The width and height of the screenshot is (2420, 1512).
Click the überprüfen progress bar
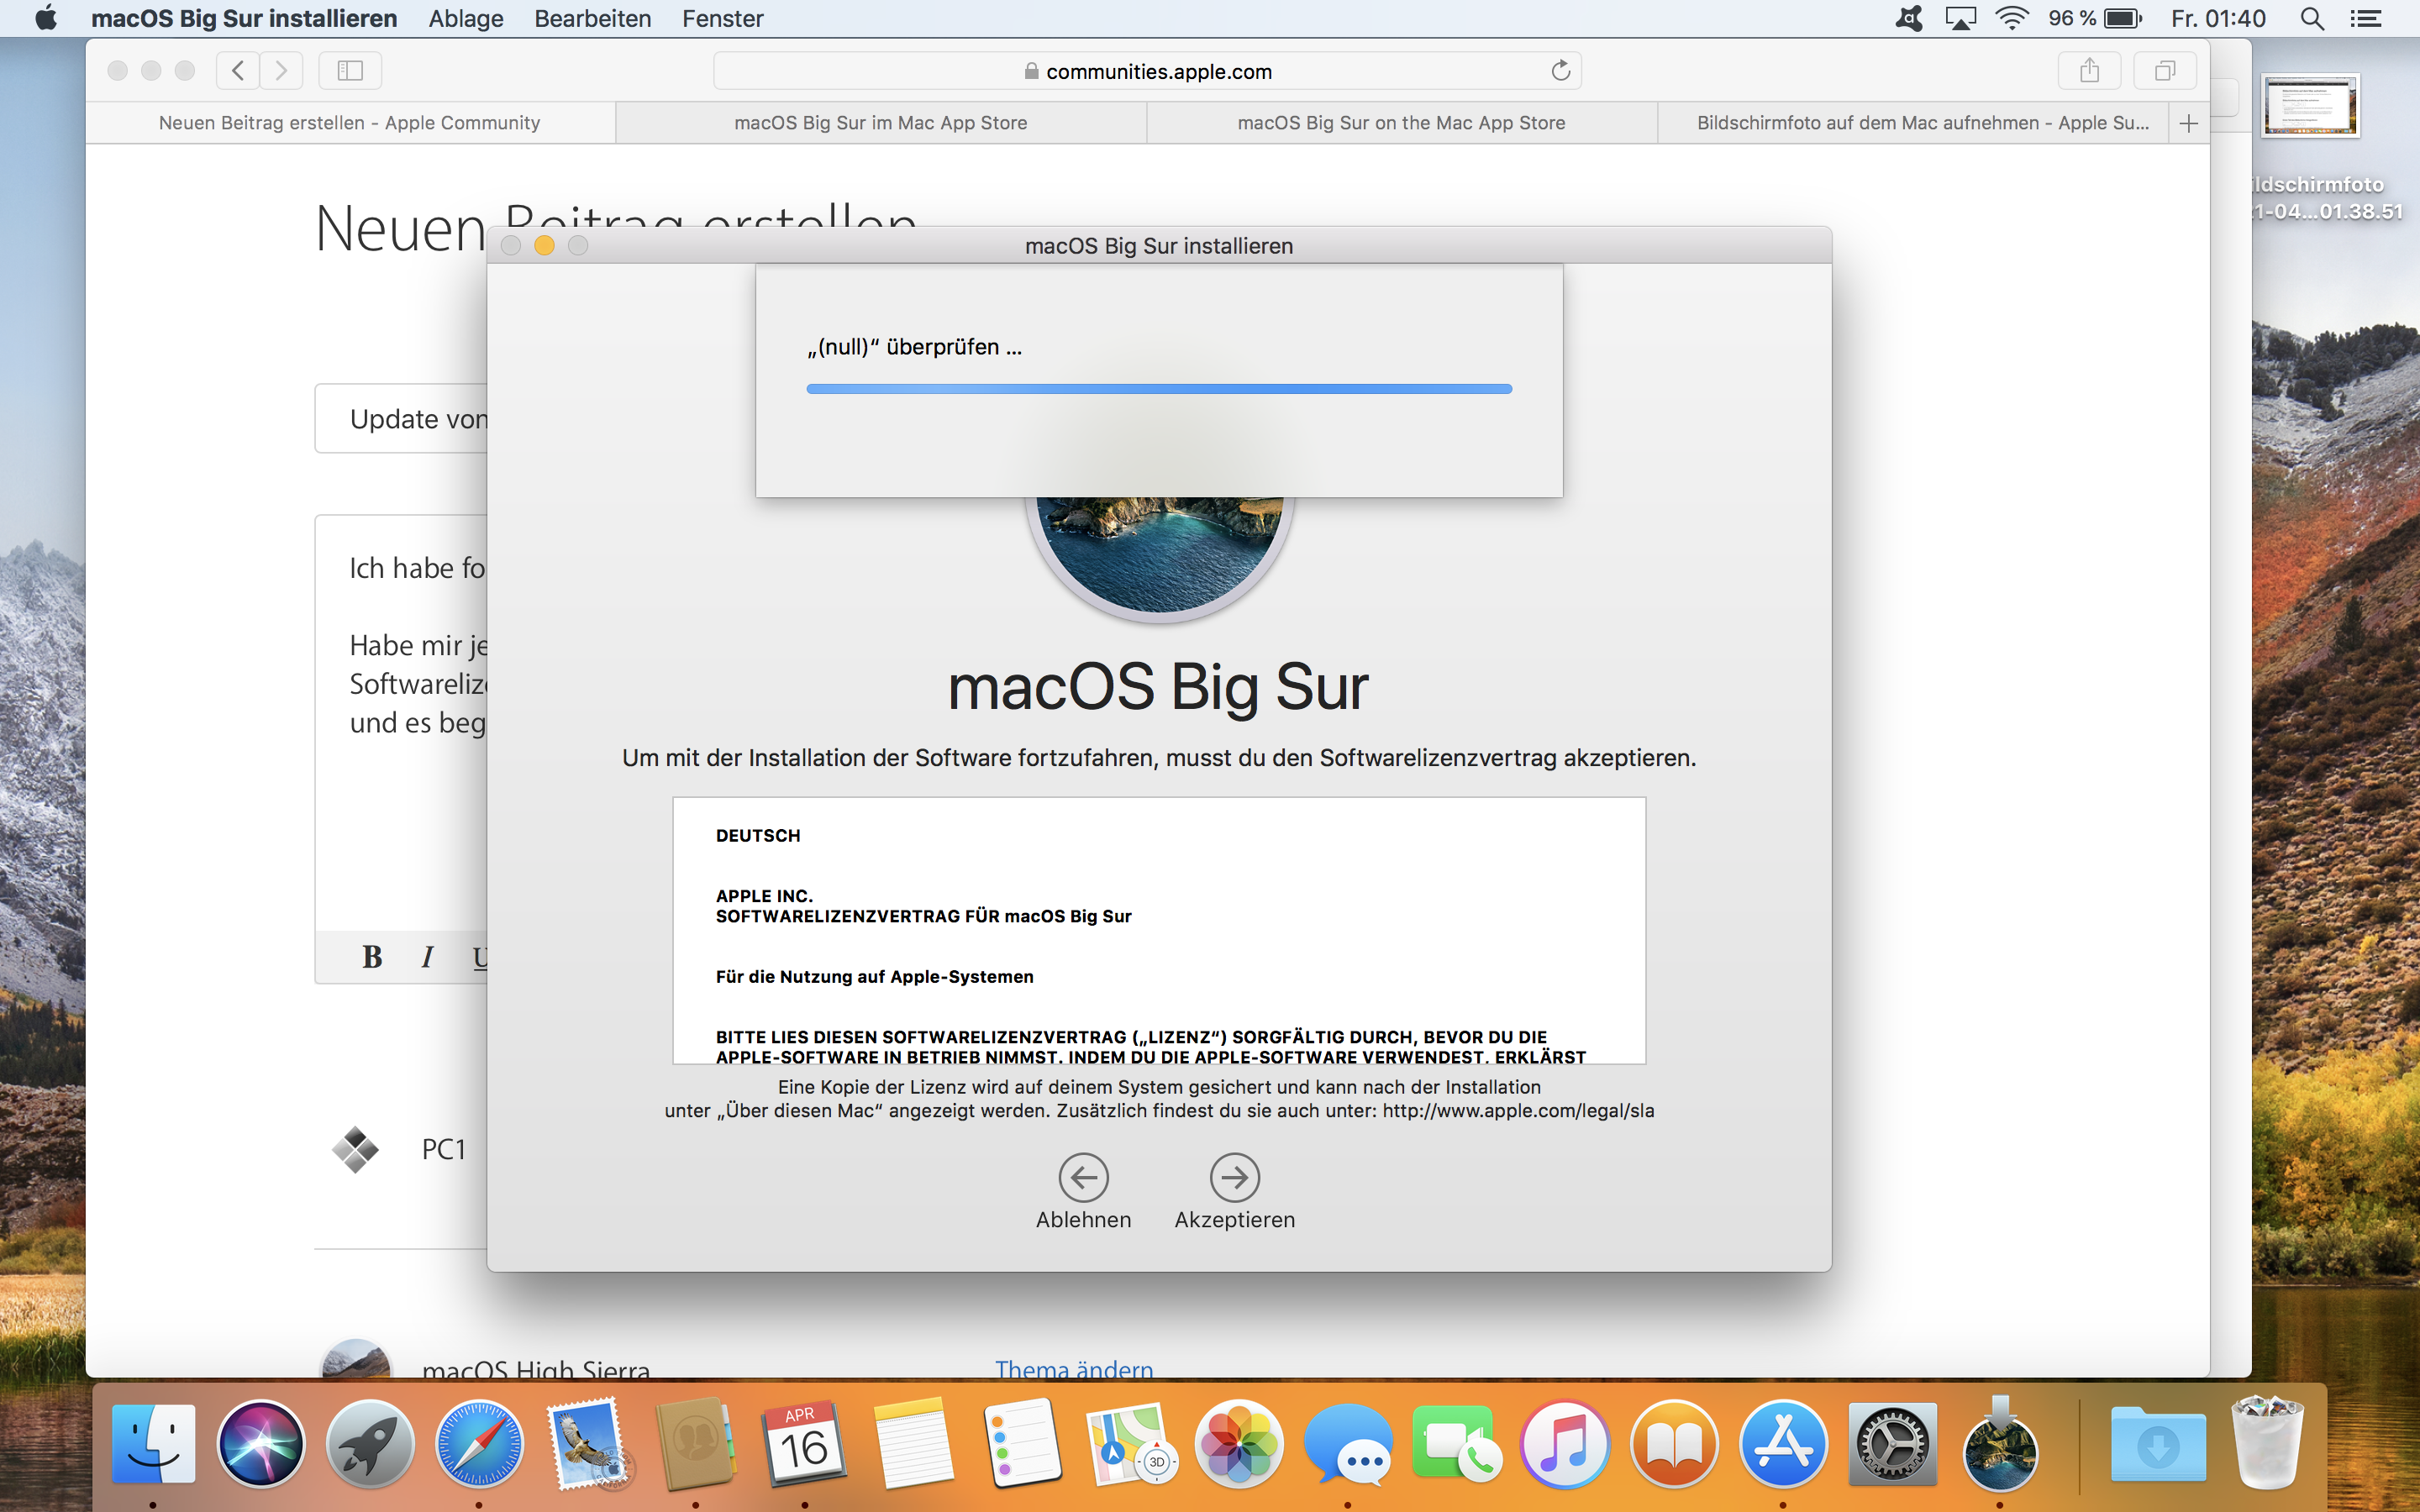[x=1158, y=389]
